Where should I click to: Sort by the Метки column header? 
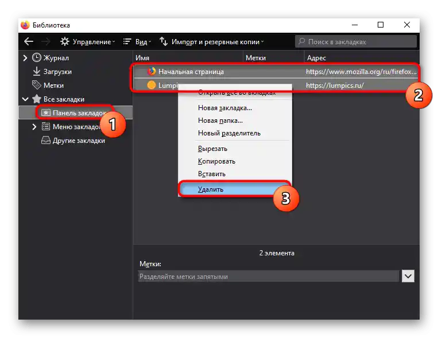tap(273, 58)
